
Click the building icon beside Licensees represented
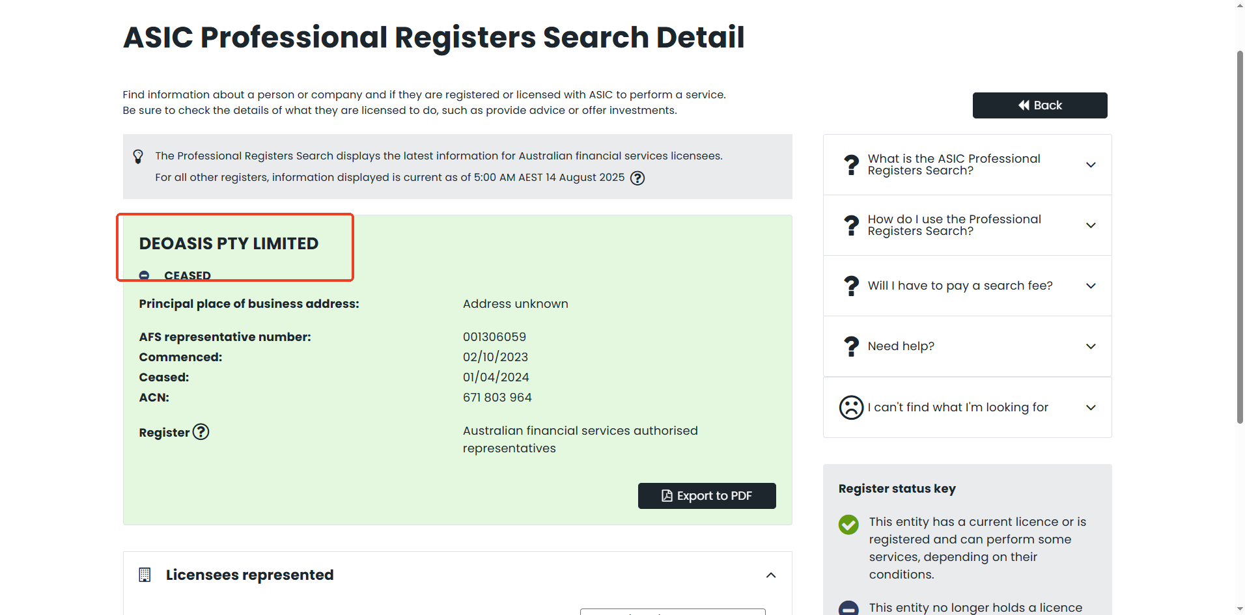click(x=145, y=575)
